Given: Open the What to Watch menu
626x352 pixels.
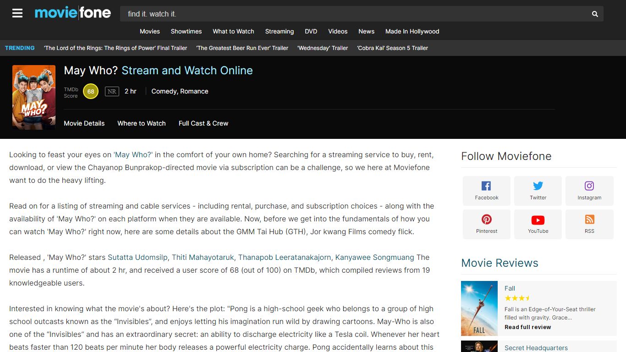Looking at the screenshot, I should click(233, 32).
